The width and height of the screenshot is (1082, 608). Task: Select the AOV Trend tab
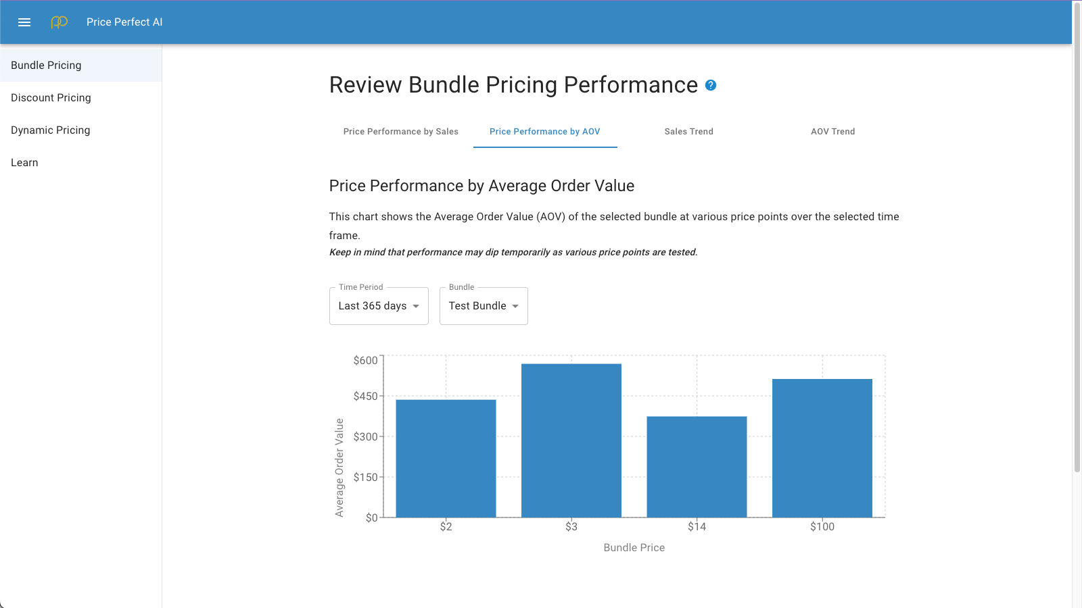tap(832, 132)
